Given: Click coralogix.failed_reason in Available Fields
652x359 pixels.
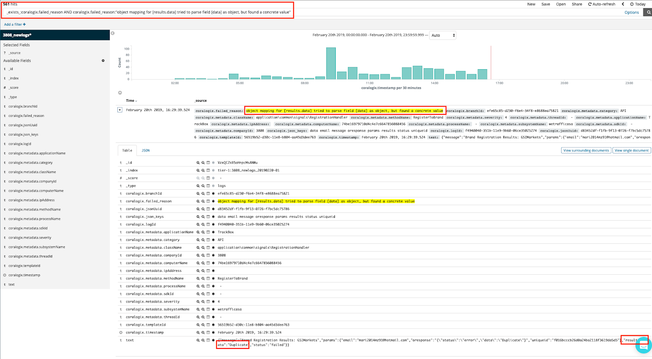Looking at the screenshot, I should click(26, 116).
